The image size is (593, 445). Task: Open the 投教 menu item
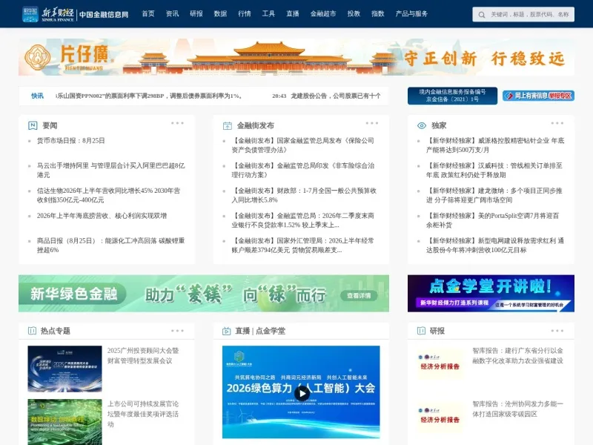(354, 13)
